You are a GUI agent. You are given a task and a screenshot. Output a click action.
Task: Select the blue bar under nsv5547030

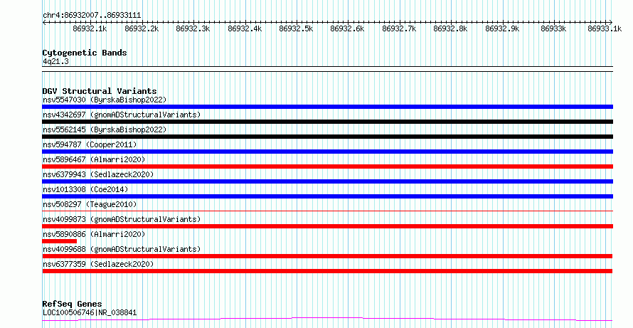point(327,107)
